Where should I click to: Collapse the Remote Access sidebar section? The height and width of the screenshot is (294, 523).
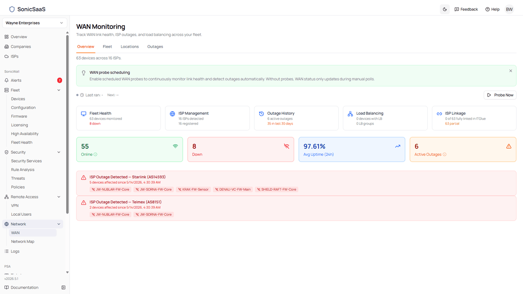click(59, 197)
